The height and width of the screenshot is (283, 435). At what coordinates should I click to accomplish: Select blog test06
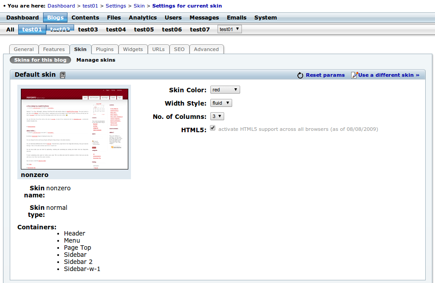tap(172, 29)
